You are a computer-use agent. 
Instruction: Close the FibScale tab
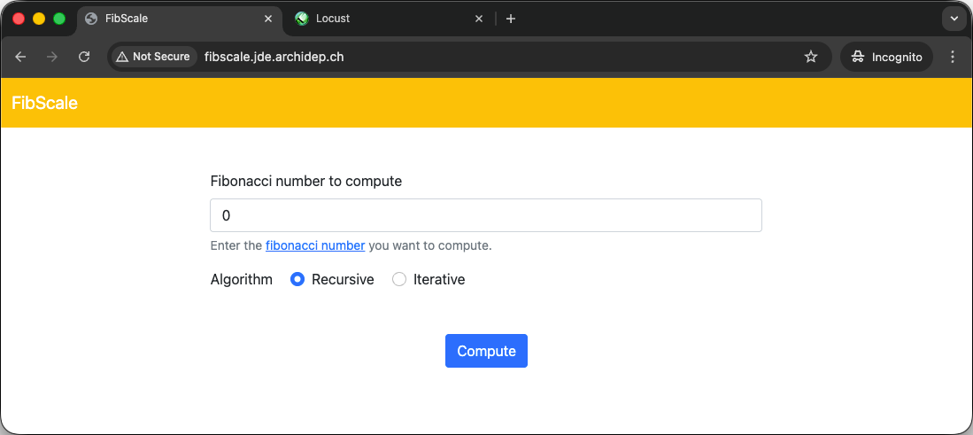tap(268, 19)
